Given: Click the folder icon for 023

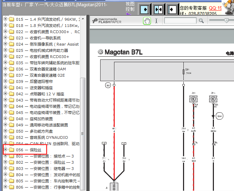Looking at the screenshot, I should click(x=11, y=38).
